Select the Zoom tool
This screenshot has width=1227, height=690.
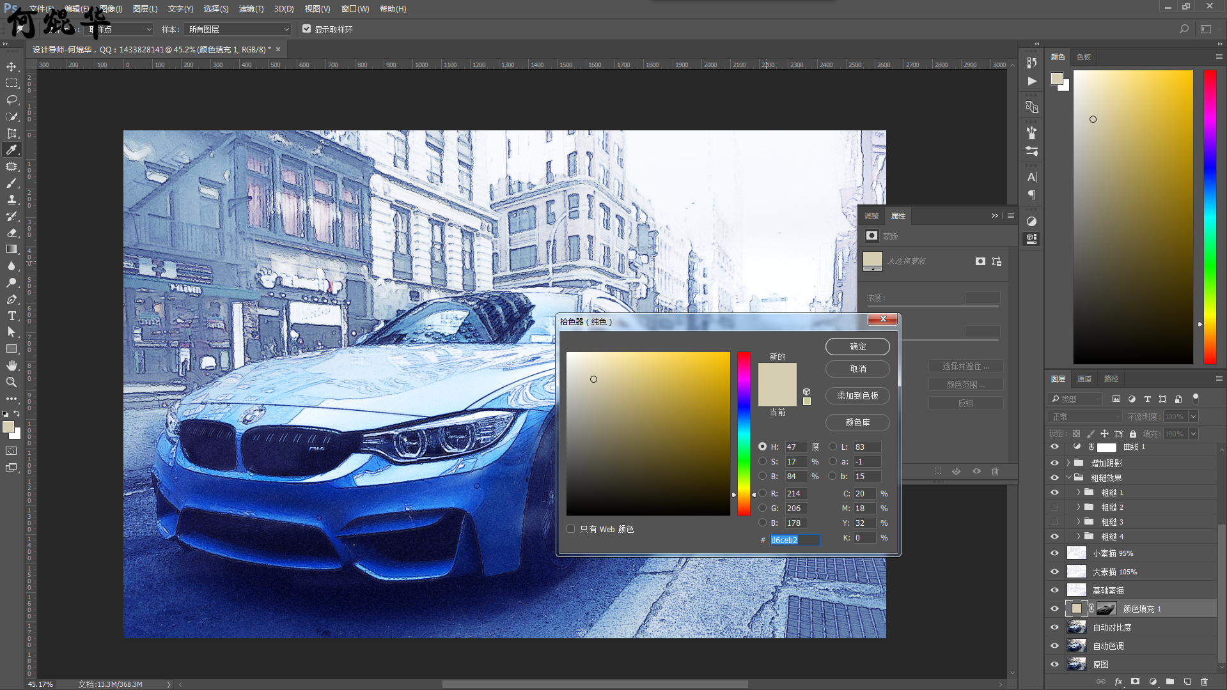pos(12,382)
